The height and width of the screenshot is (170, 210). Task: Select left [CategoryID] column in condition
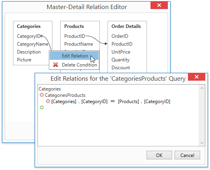(x=95, y=102)
